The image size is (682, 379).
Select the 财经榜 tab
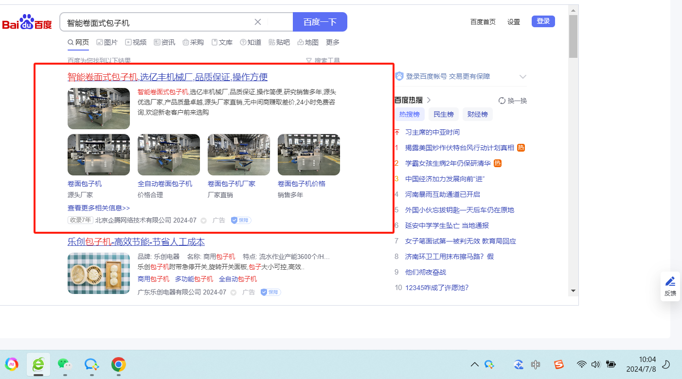click(x=477, y=114)
